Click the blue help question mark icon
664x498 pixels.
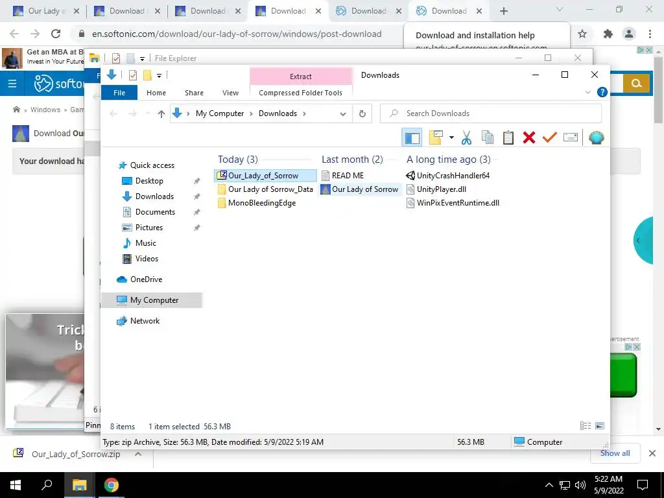[x=602, y=92]
